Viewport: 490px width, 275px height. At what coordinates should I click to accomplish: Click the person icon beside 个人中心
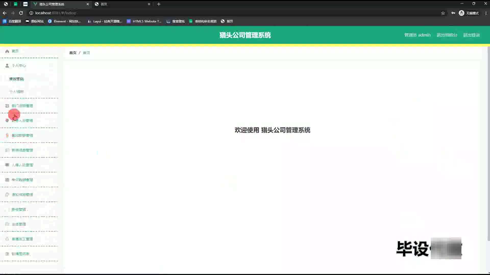click(7, 66)
